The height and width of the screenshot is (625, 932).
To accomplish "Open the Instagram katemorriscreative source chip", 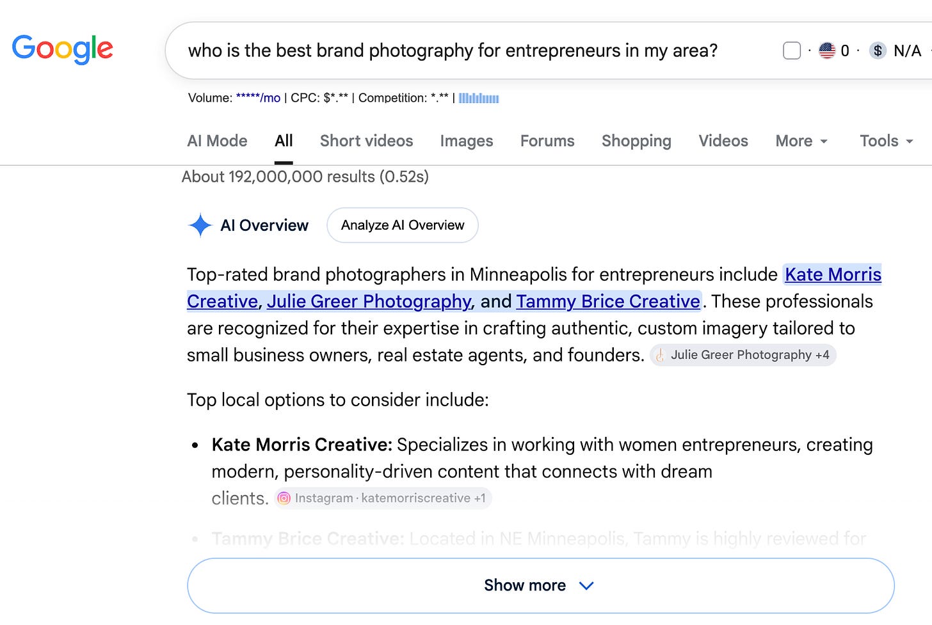I will (383, 498).
